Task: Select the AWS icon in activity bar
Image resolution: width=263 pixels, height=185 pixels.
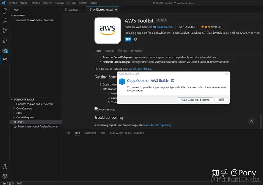Action: click(x=5, y=60)
